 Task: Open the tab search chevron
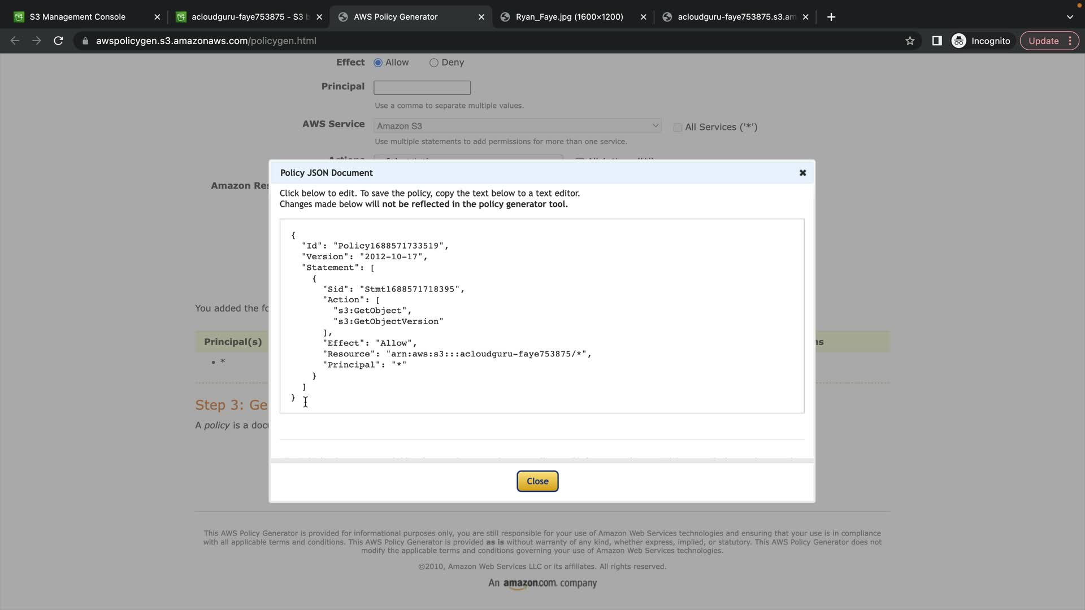point(1070,17)
